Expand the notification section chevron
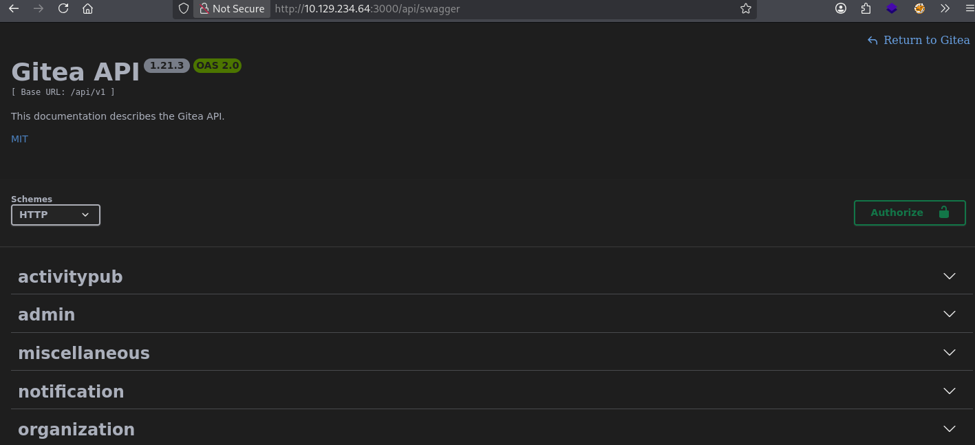975x445 pixels. point(950,391)
